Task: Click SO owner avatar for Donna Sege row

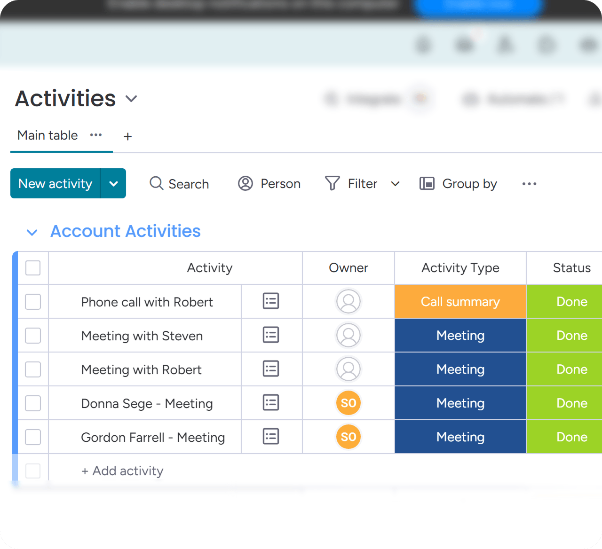Action: pyautogui.click(x=349, y=403)
